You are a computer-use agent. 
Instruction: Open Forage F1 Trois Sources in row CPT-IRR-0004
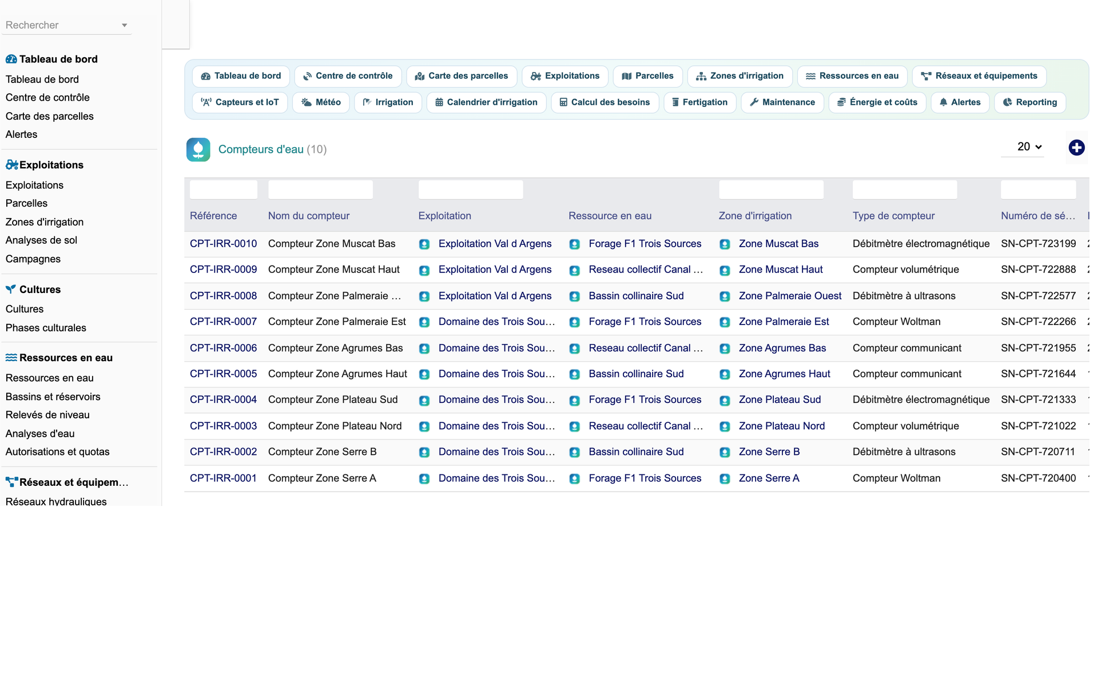[x=645, y=399]
